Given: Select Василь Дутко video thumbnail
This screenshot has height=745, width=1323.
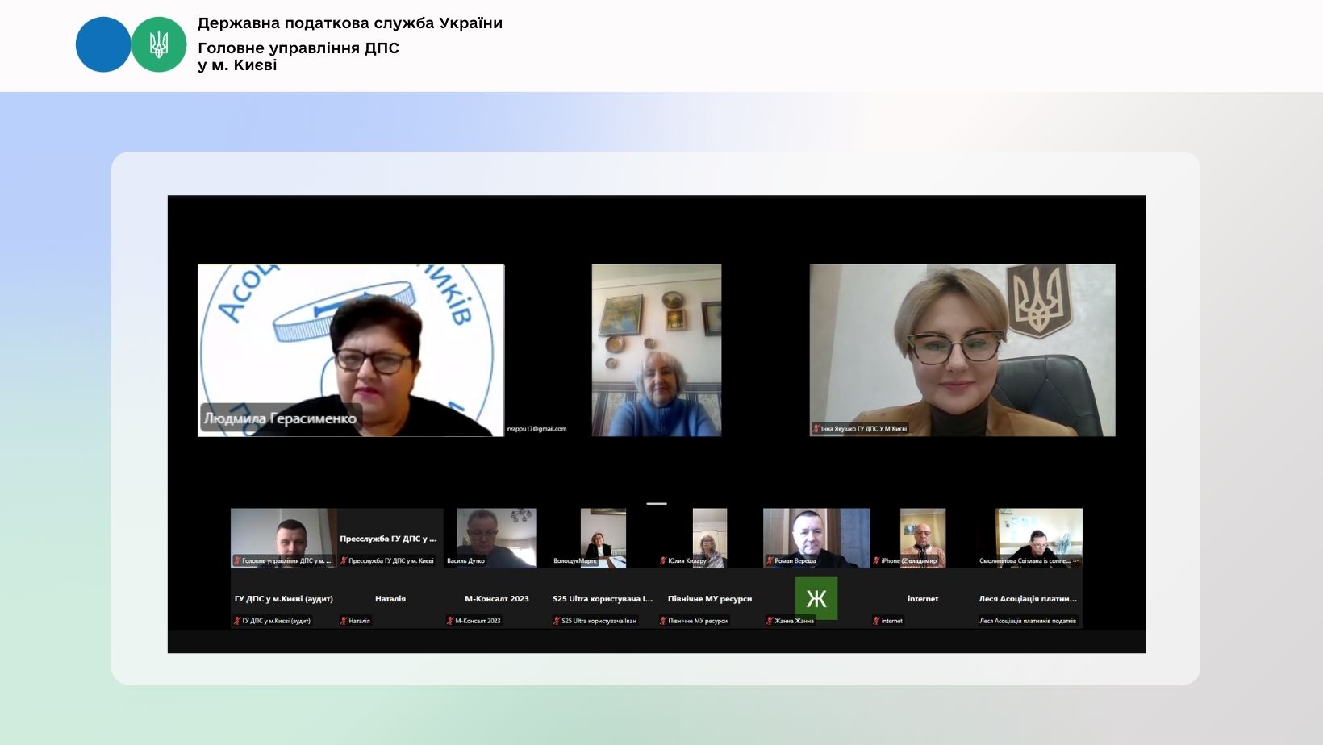Looking at the screenshot, I should click(496, 536).
